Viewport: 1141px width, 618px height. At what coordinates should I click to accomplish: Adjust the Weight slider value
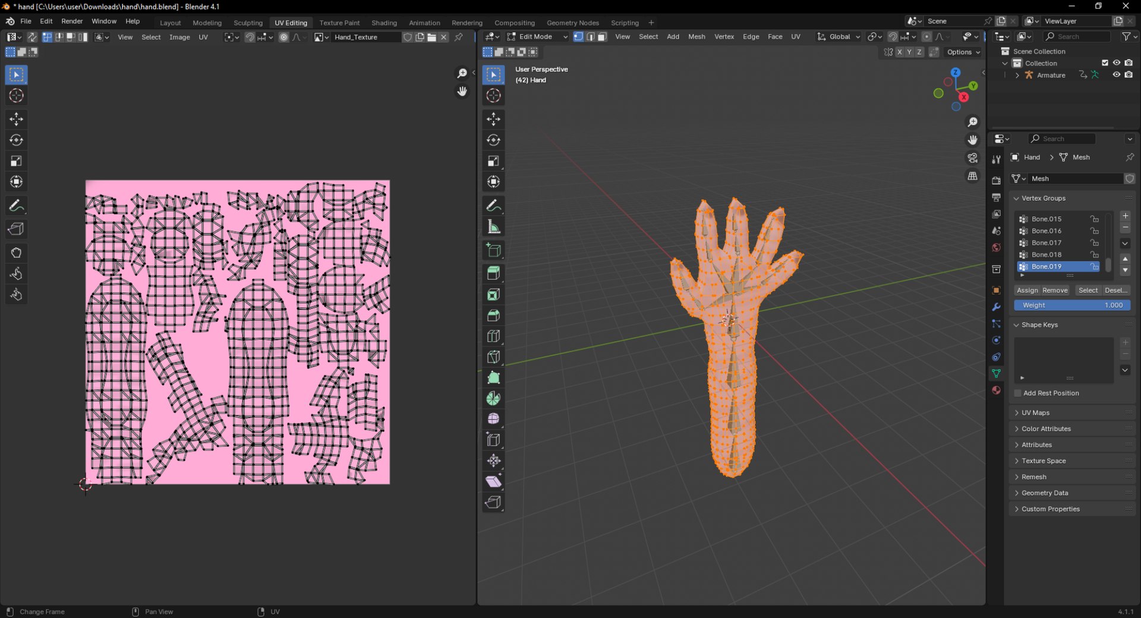click(1072, 305)
